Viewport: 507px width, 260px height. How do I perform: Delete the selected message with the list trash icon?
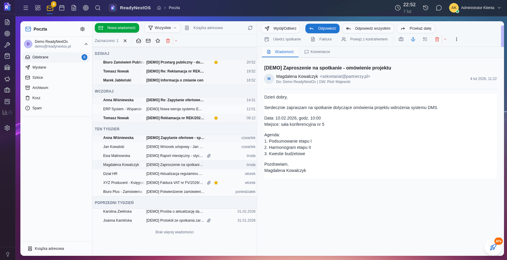tap(168, 41)
